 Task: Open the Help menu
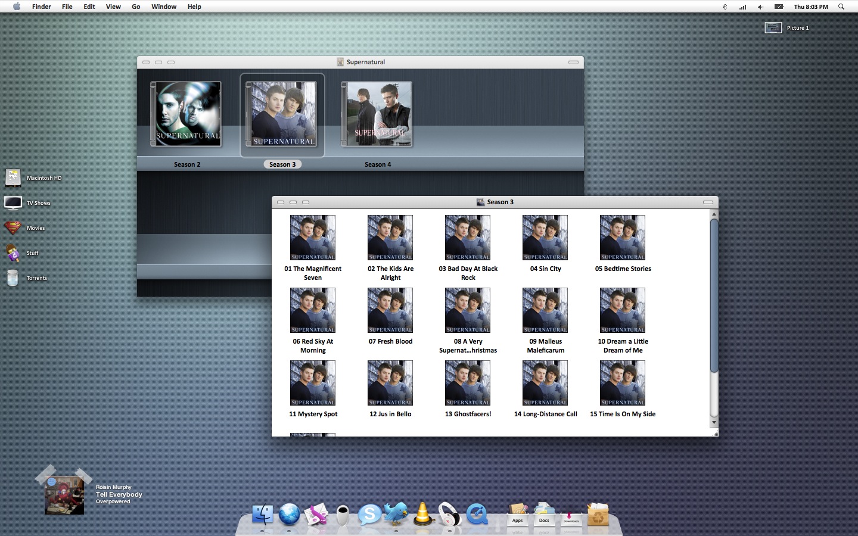(194, 7)
